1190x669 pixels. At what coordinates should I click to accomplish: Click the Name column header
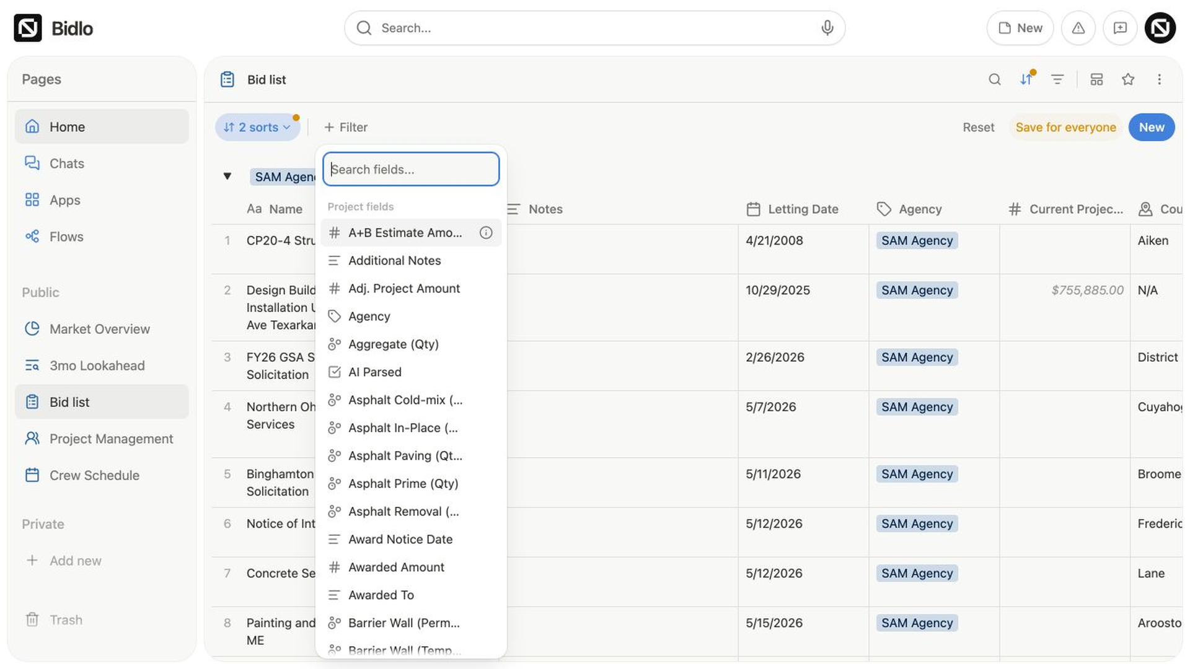(x=274, y=209)
